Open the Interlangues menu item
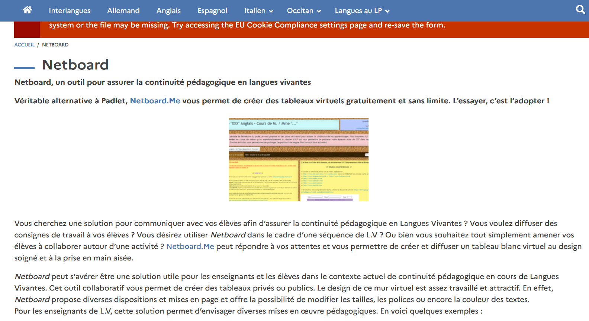This screenshot has width=589, height=321. (70, 11)
